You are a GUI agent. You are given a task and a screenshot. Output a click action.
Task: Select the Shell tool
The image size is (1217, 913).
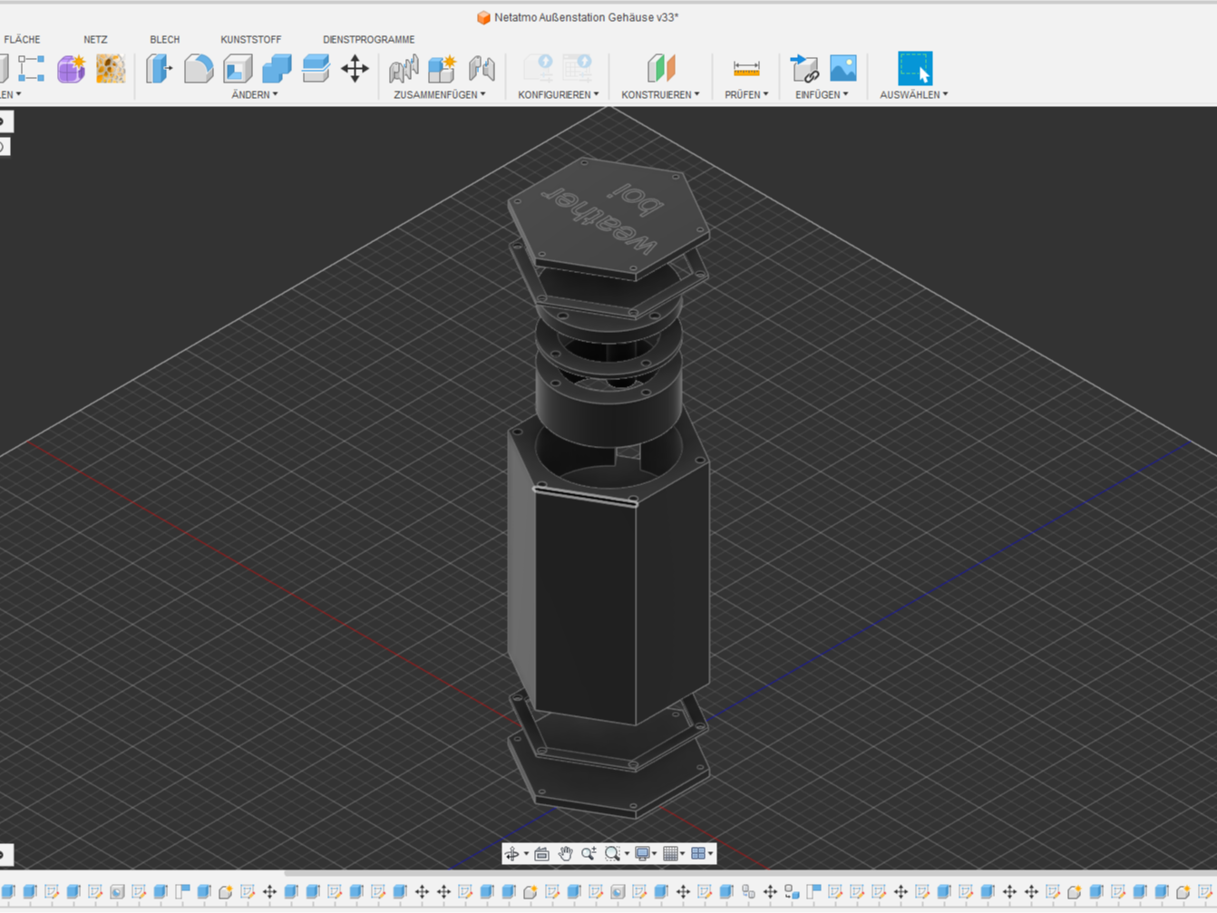238,68
